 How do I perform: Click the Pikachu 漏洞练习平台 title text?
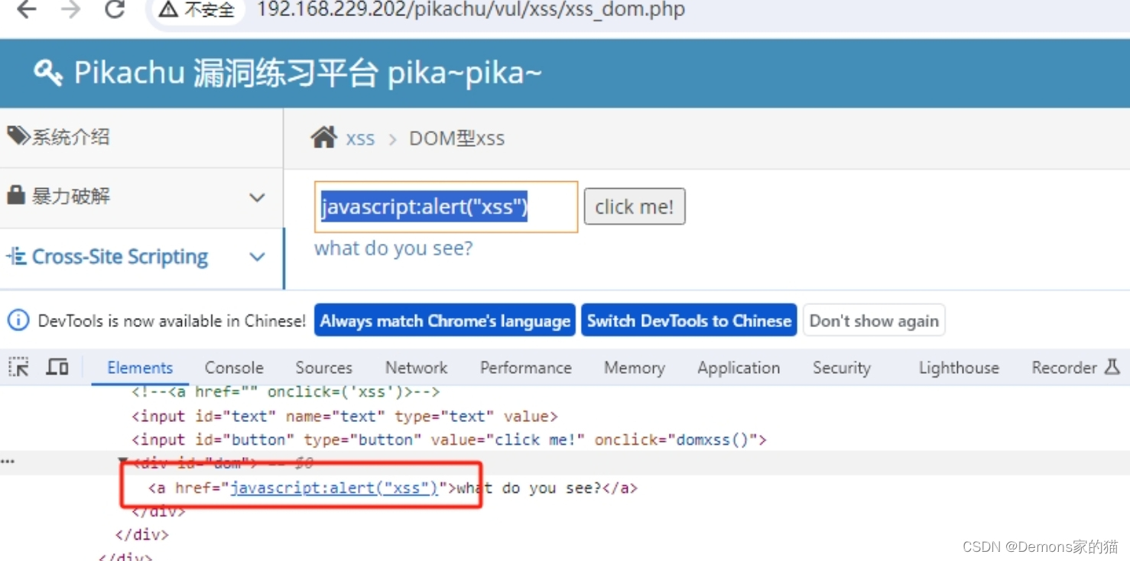[x=307, y=73]
